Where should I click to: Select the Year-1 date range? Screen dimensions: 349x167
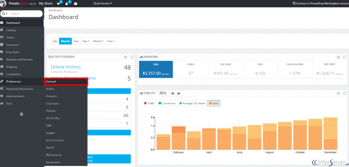pos(111,41)
